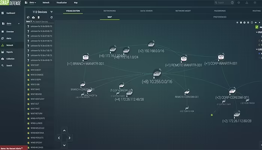Click the 'demo: No Recent Alerts' status banner

pos(14,148)
